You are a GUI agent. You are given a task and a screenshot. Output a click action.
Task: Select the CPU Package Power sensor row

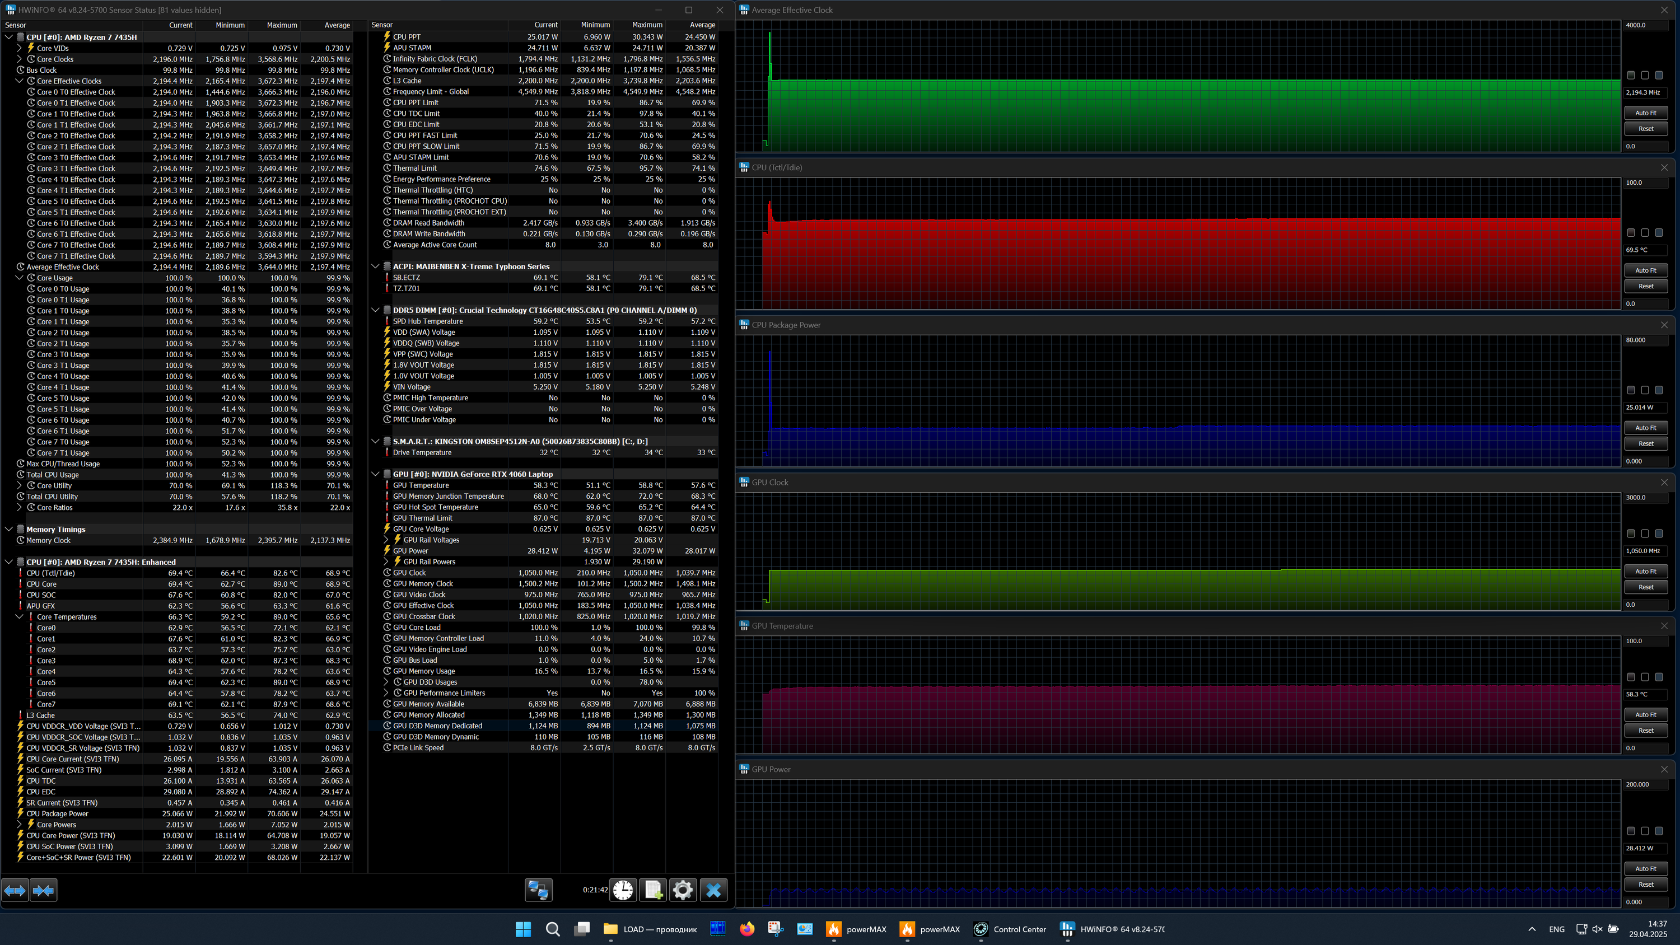click(57, 813)
